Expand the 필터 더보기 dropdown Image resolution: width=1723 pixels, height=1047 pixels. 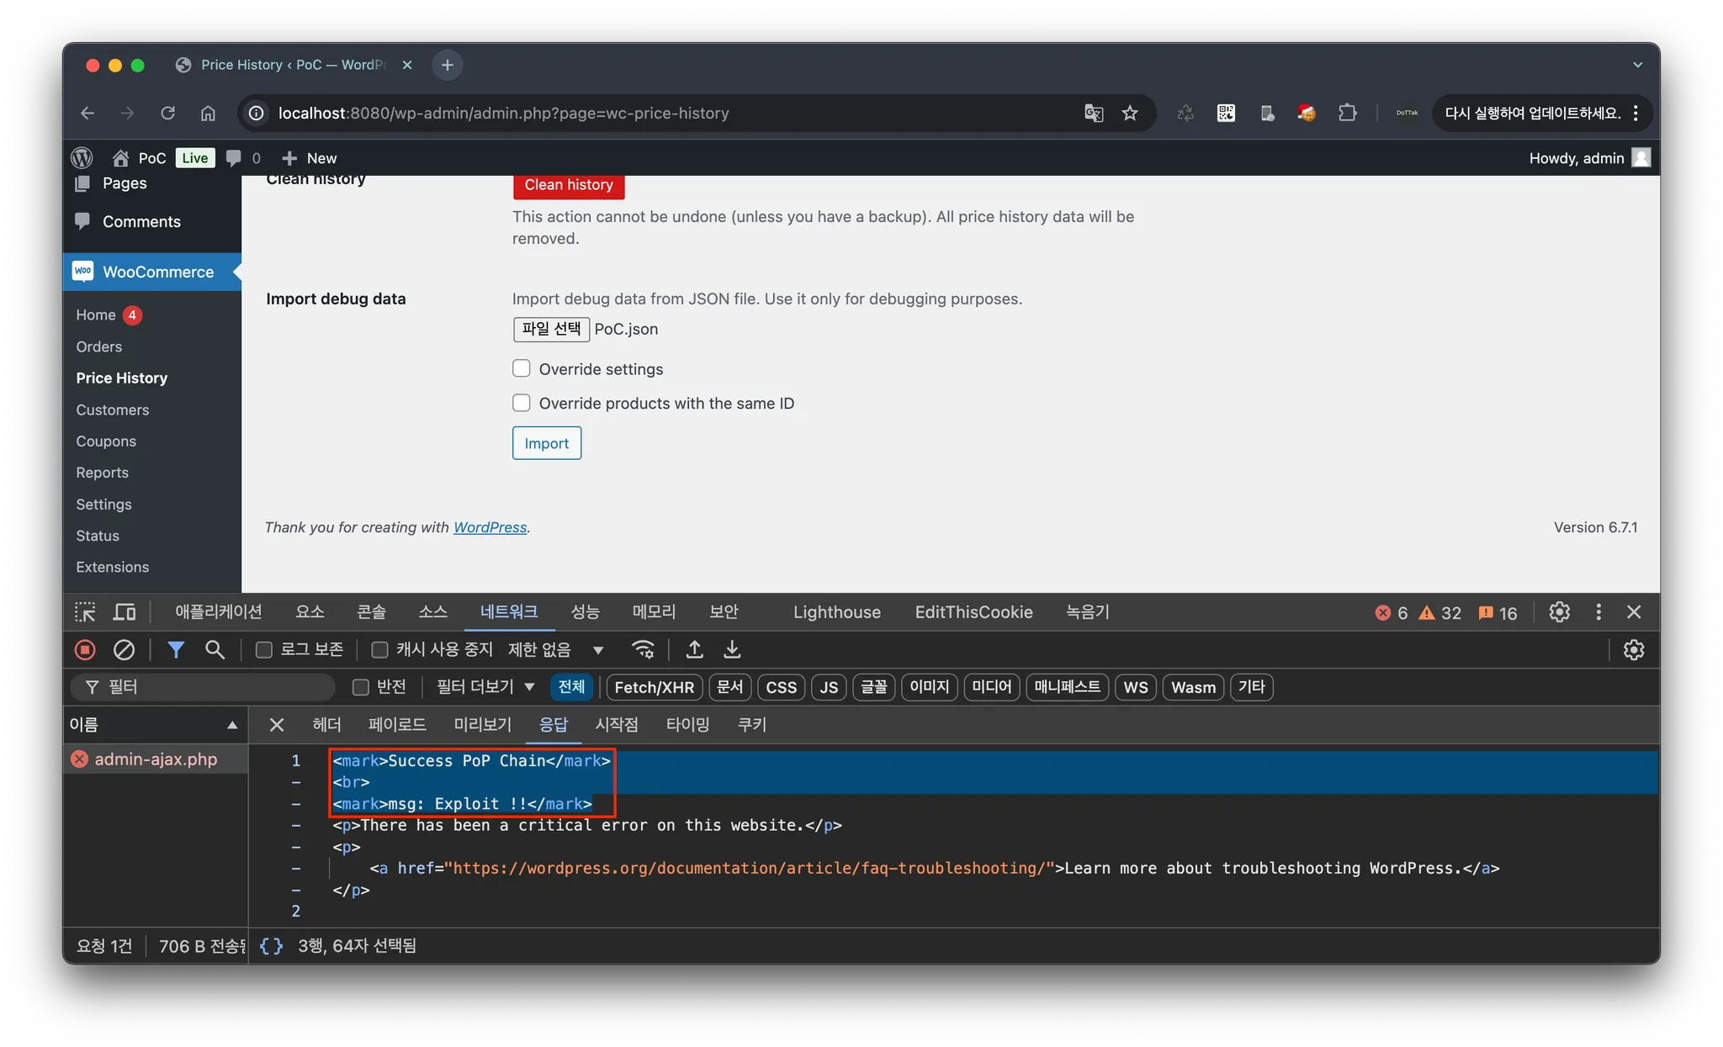pyautogui.click(x=485, y=687)
